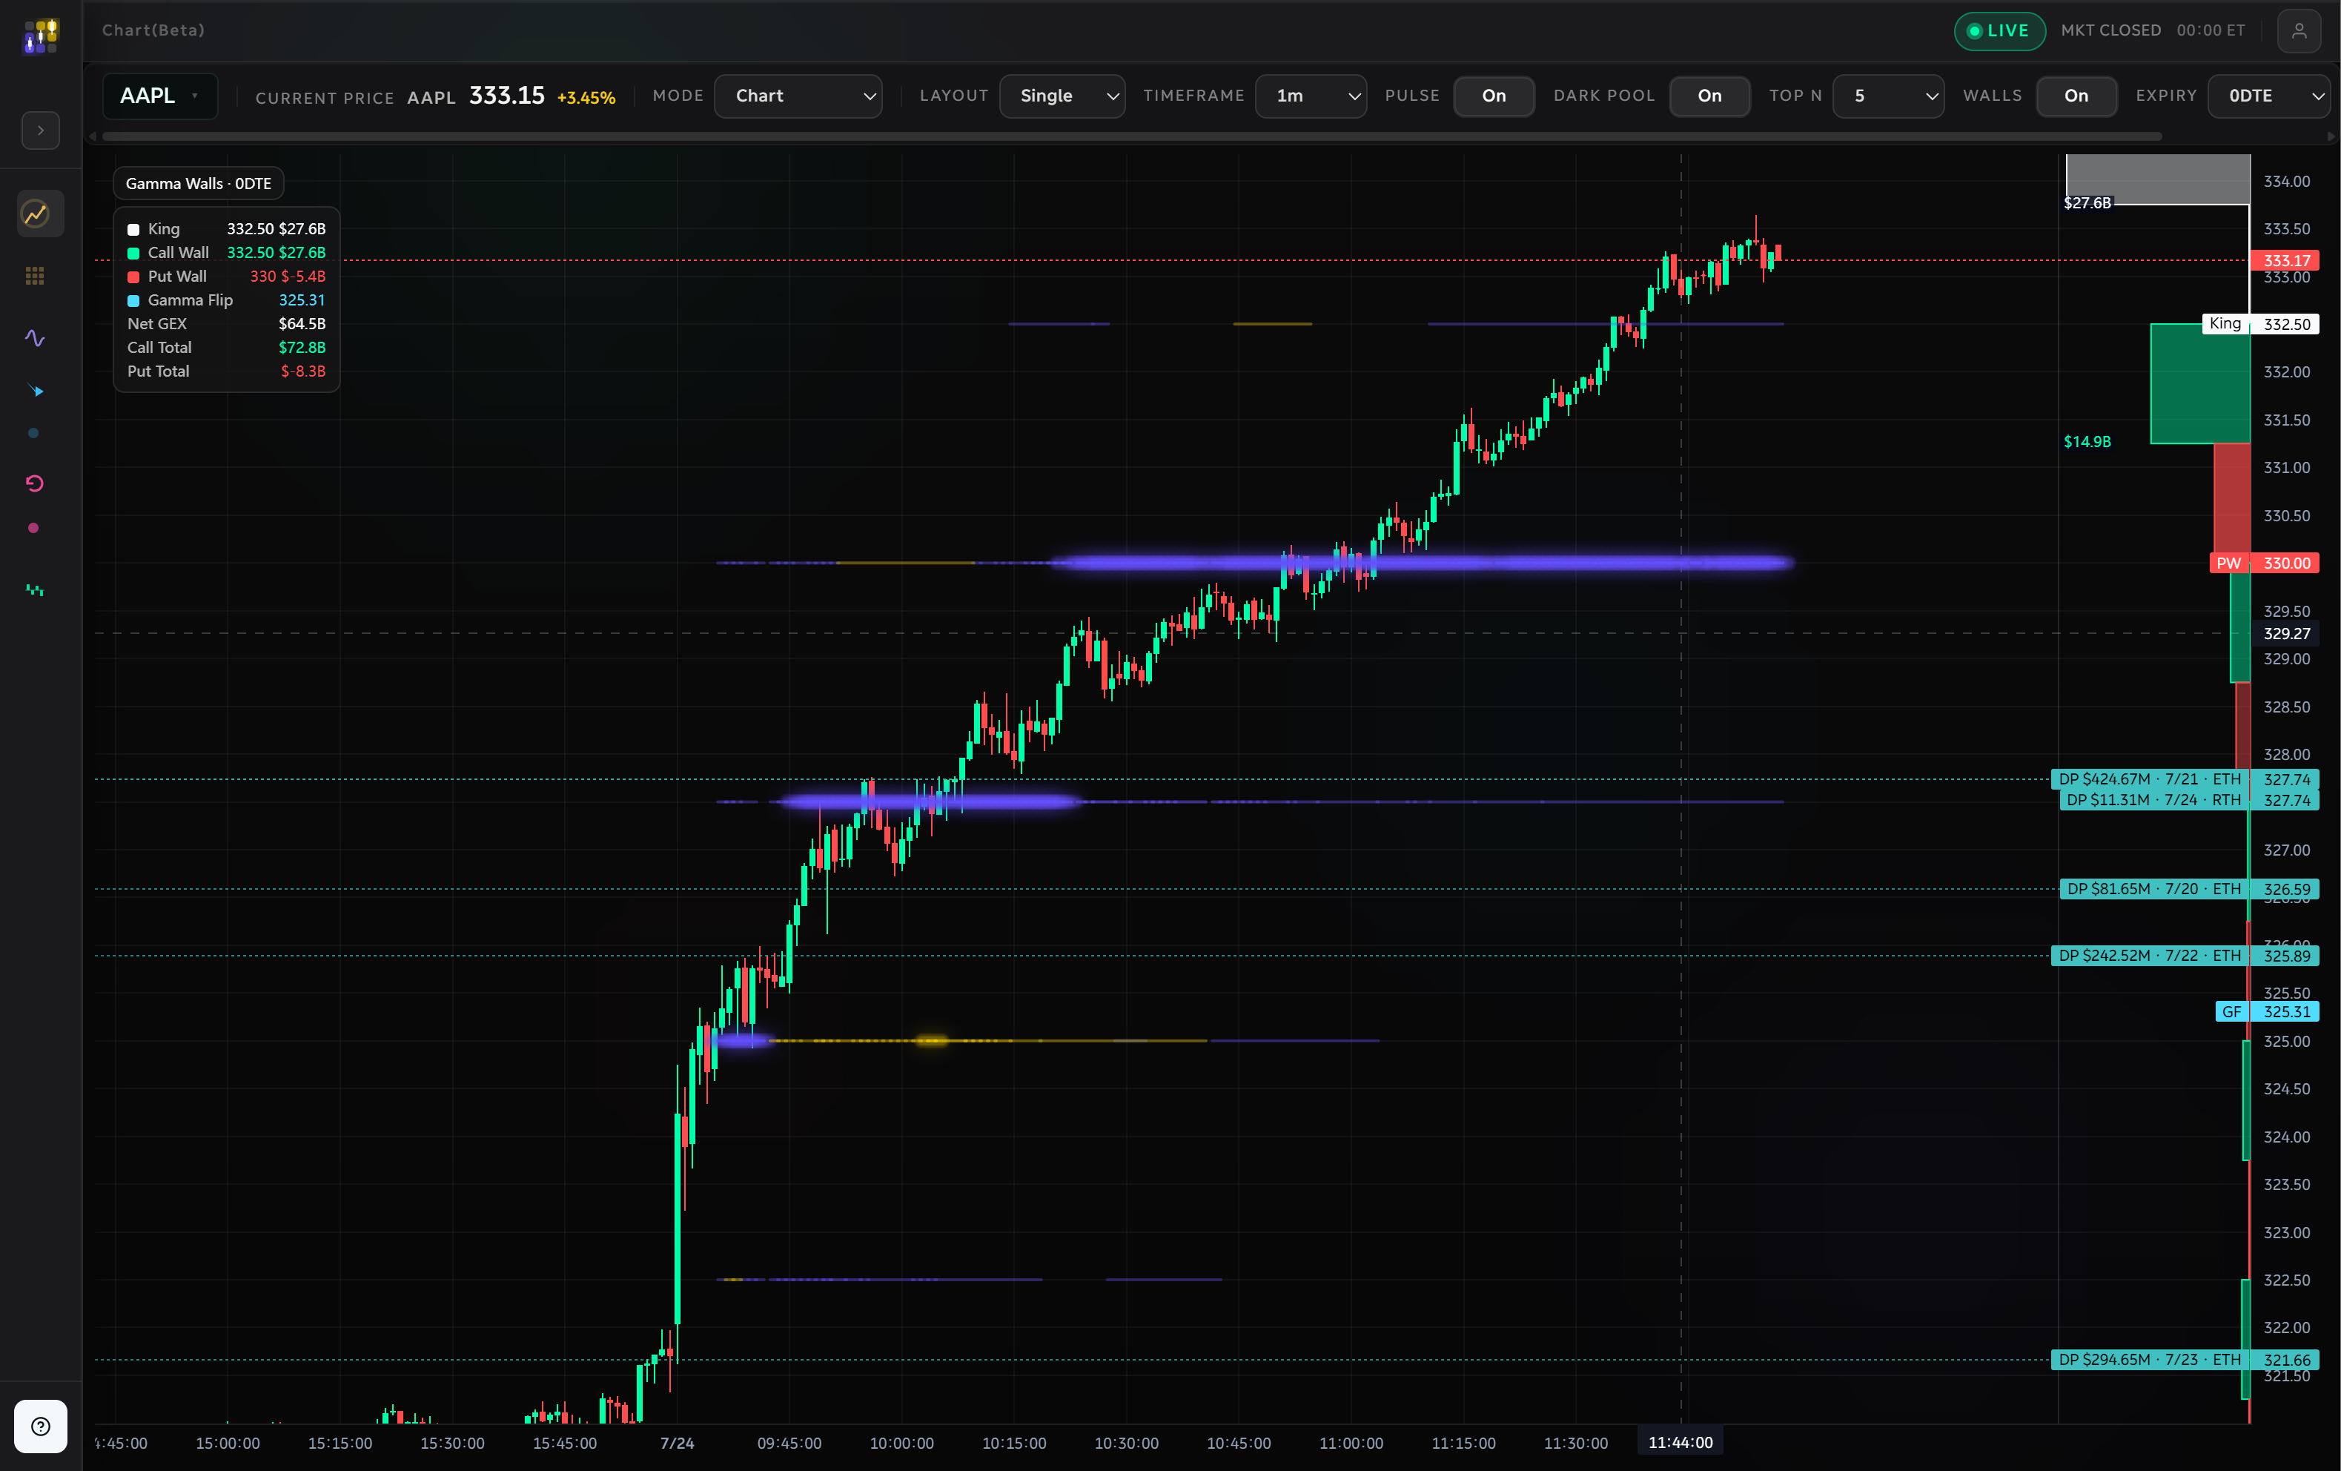Click the 333.15 current price value

click(506, 96)
